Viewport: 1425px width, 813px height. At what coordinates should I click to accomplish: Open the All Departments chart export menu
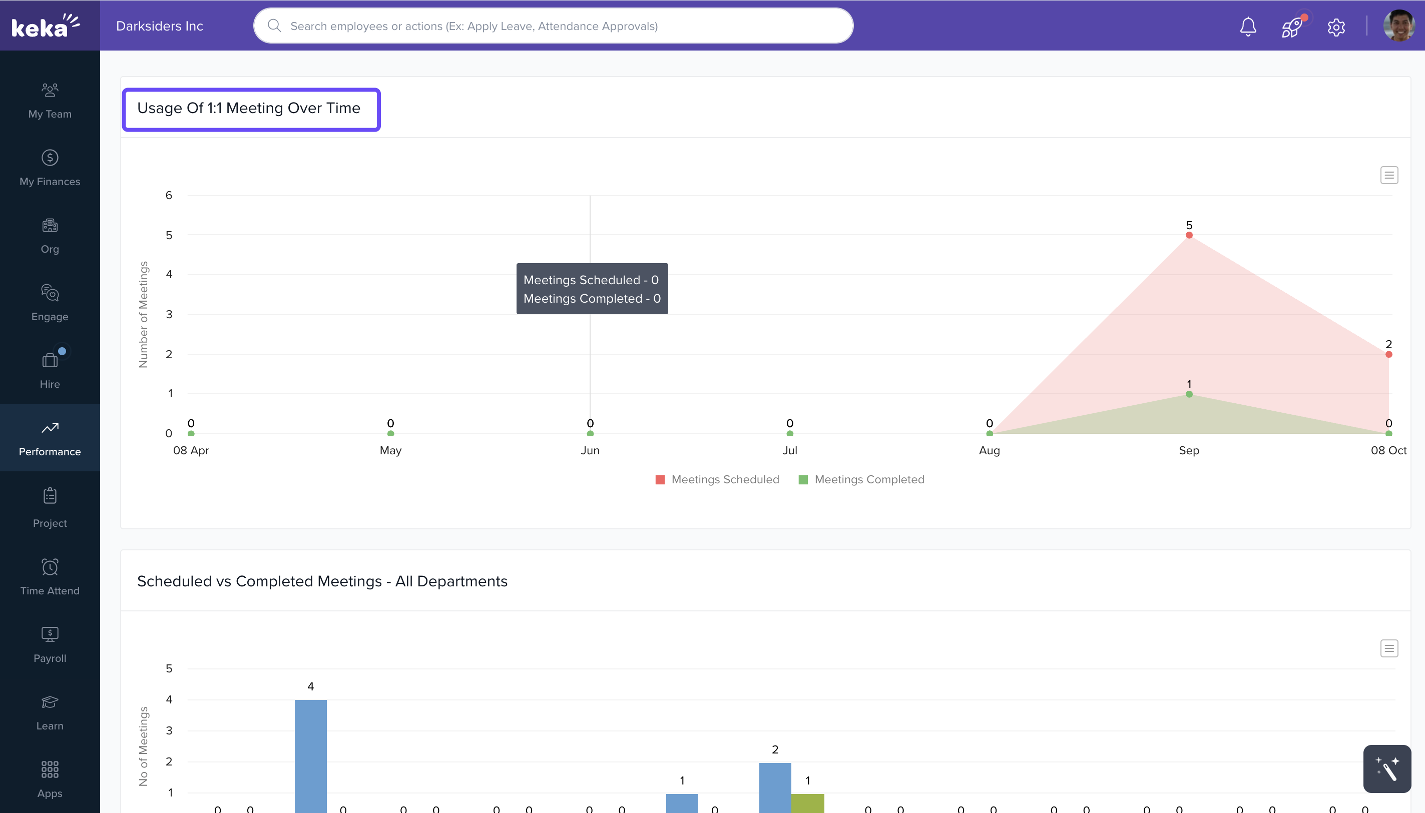[1388, 648]
